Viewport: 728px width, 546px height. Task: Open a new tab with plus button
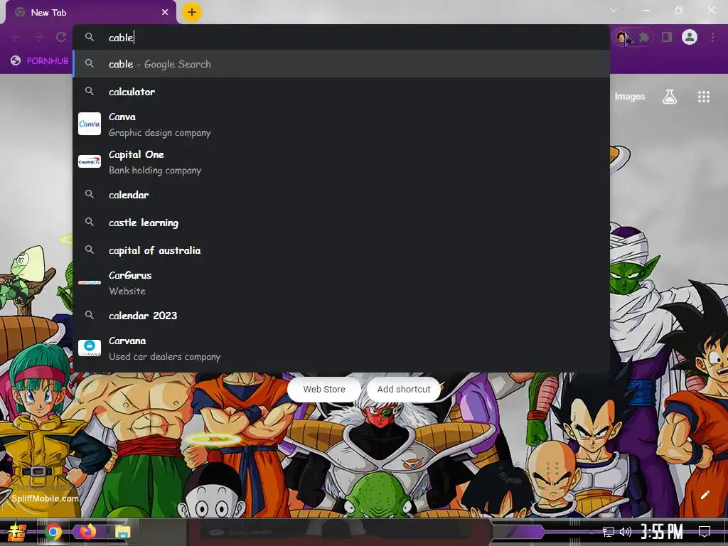coord(192,12)
